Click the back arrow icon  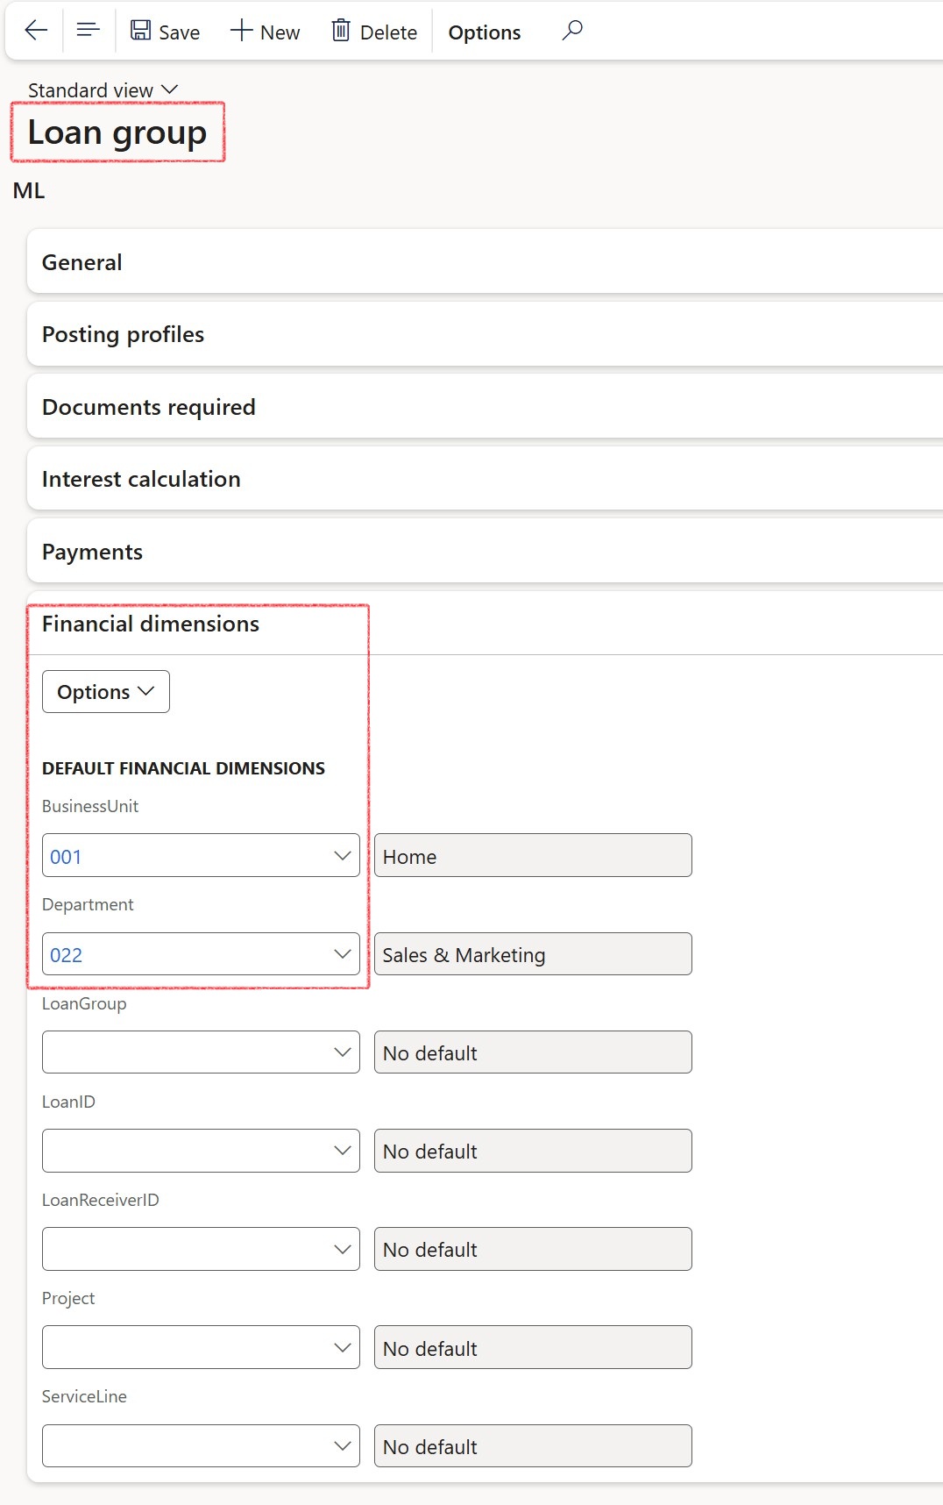coord(36,31)
